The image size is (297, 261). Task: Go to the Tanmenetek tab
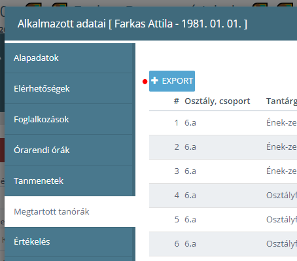[70, 181]
